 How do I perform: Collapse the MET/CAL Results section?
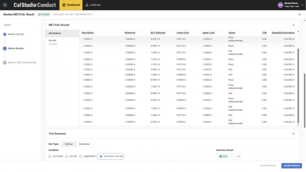click(293, 25)
